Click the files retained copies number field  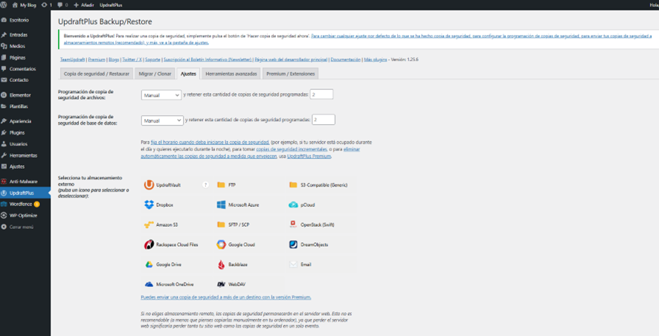coord(321,94)
